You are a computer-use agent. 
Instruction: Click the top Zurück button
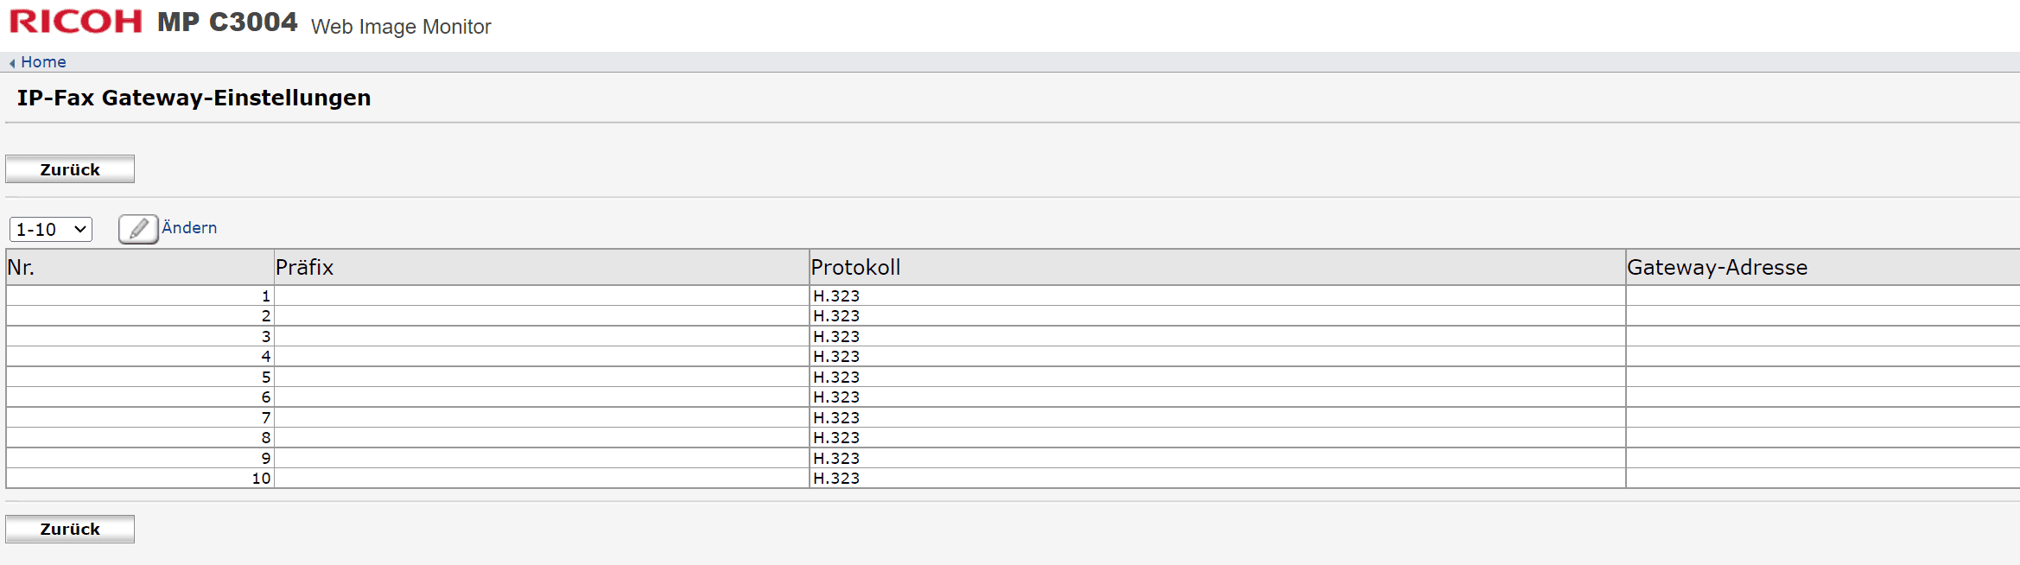point(70,169)
